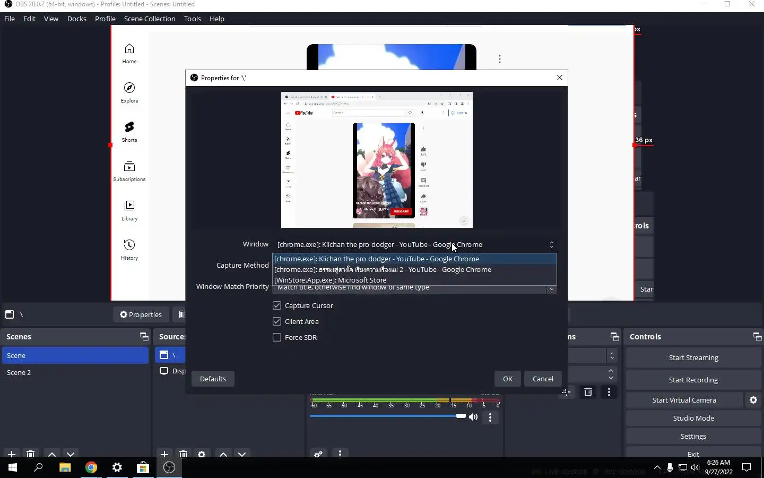Open transition properties three-dot menu

pos(609,392)
